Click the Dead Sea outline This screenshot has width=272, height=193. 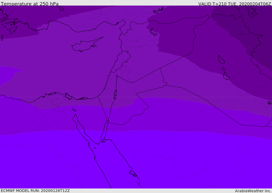[x=115, y=93]
